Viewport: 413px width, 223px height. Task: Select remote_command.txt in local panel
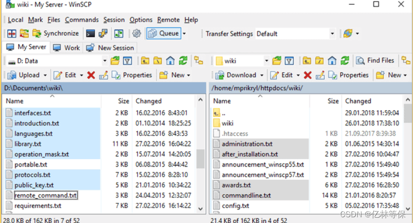46,195
